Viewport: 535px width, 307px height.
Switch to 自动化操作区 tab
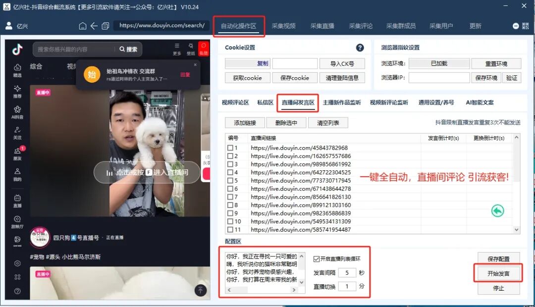(238, 26)
